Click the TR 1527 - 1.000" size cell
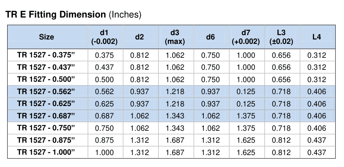 (46, 152)
